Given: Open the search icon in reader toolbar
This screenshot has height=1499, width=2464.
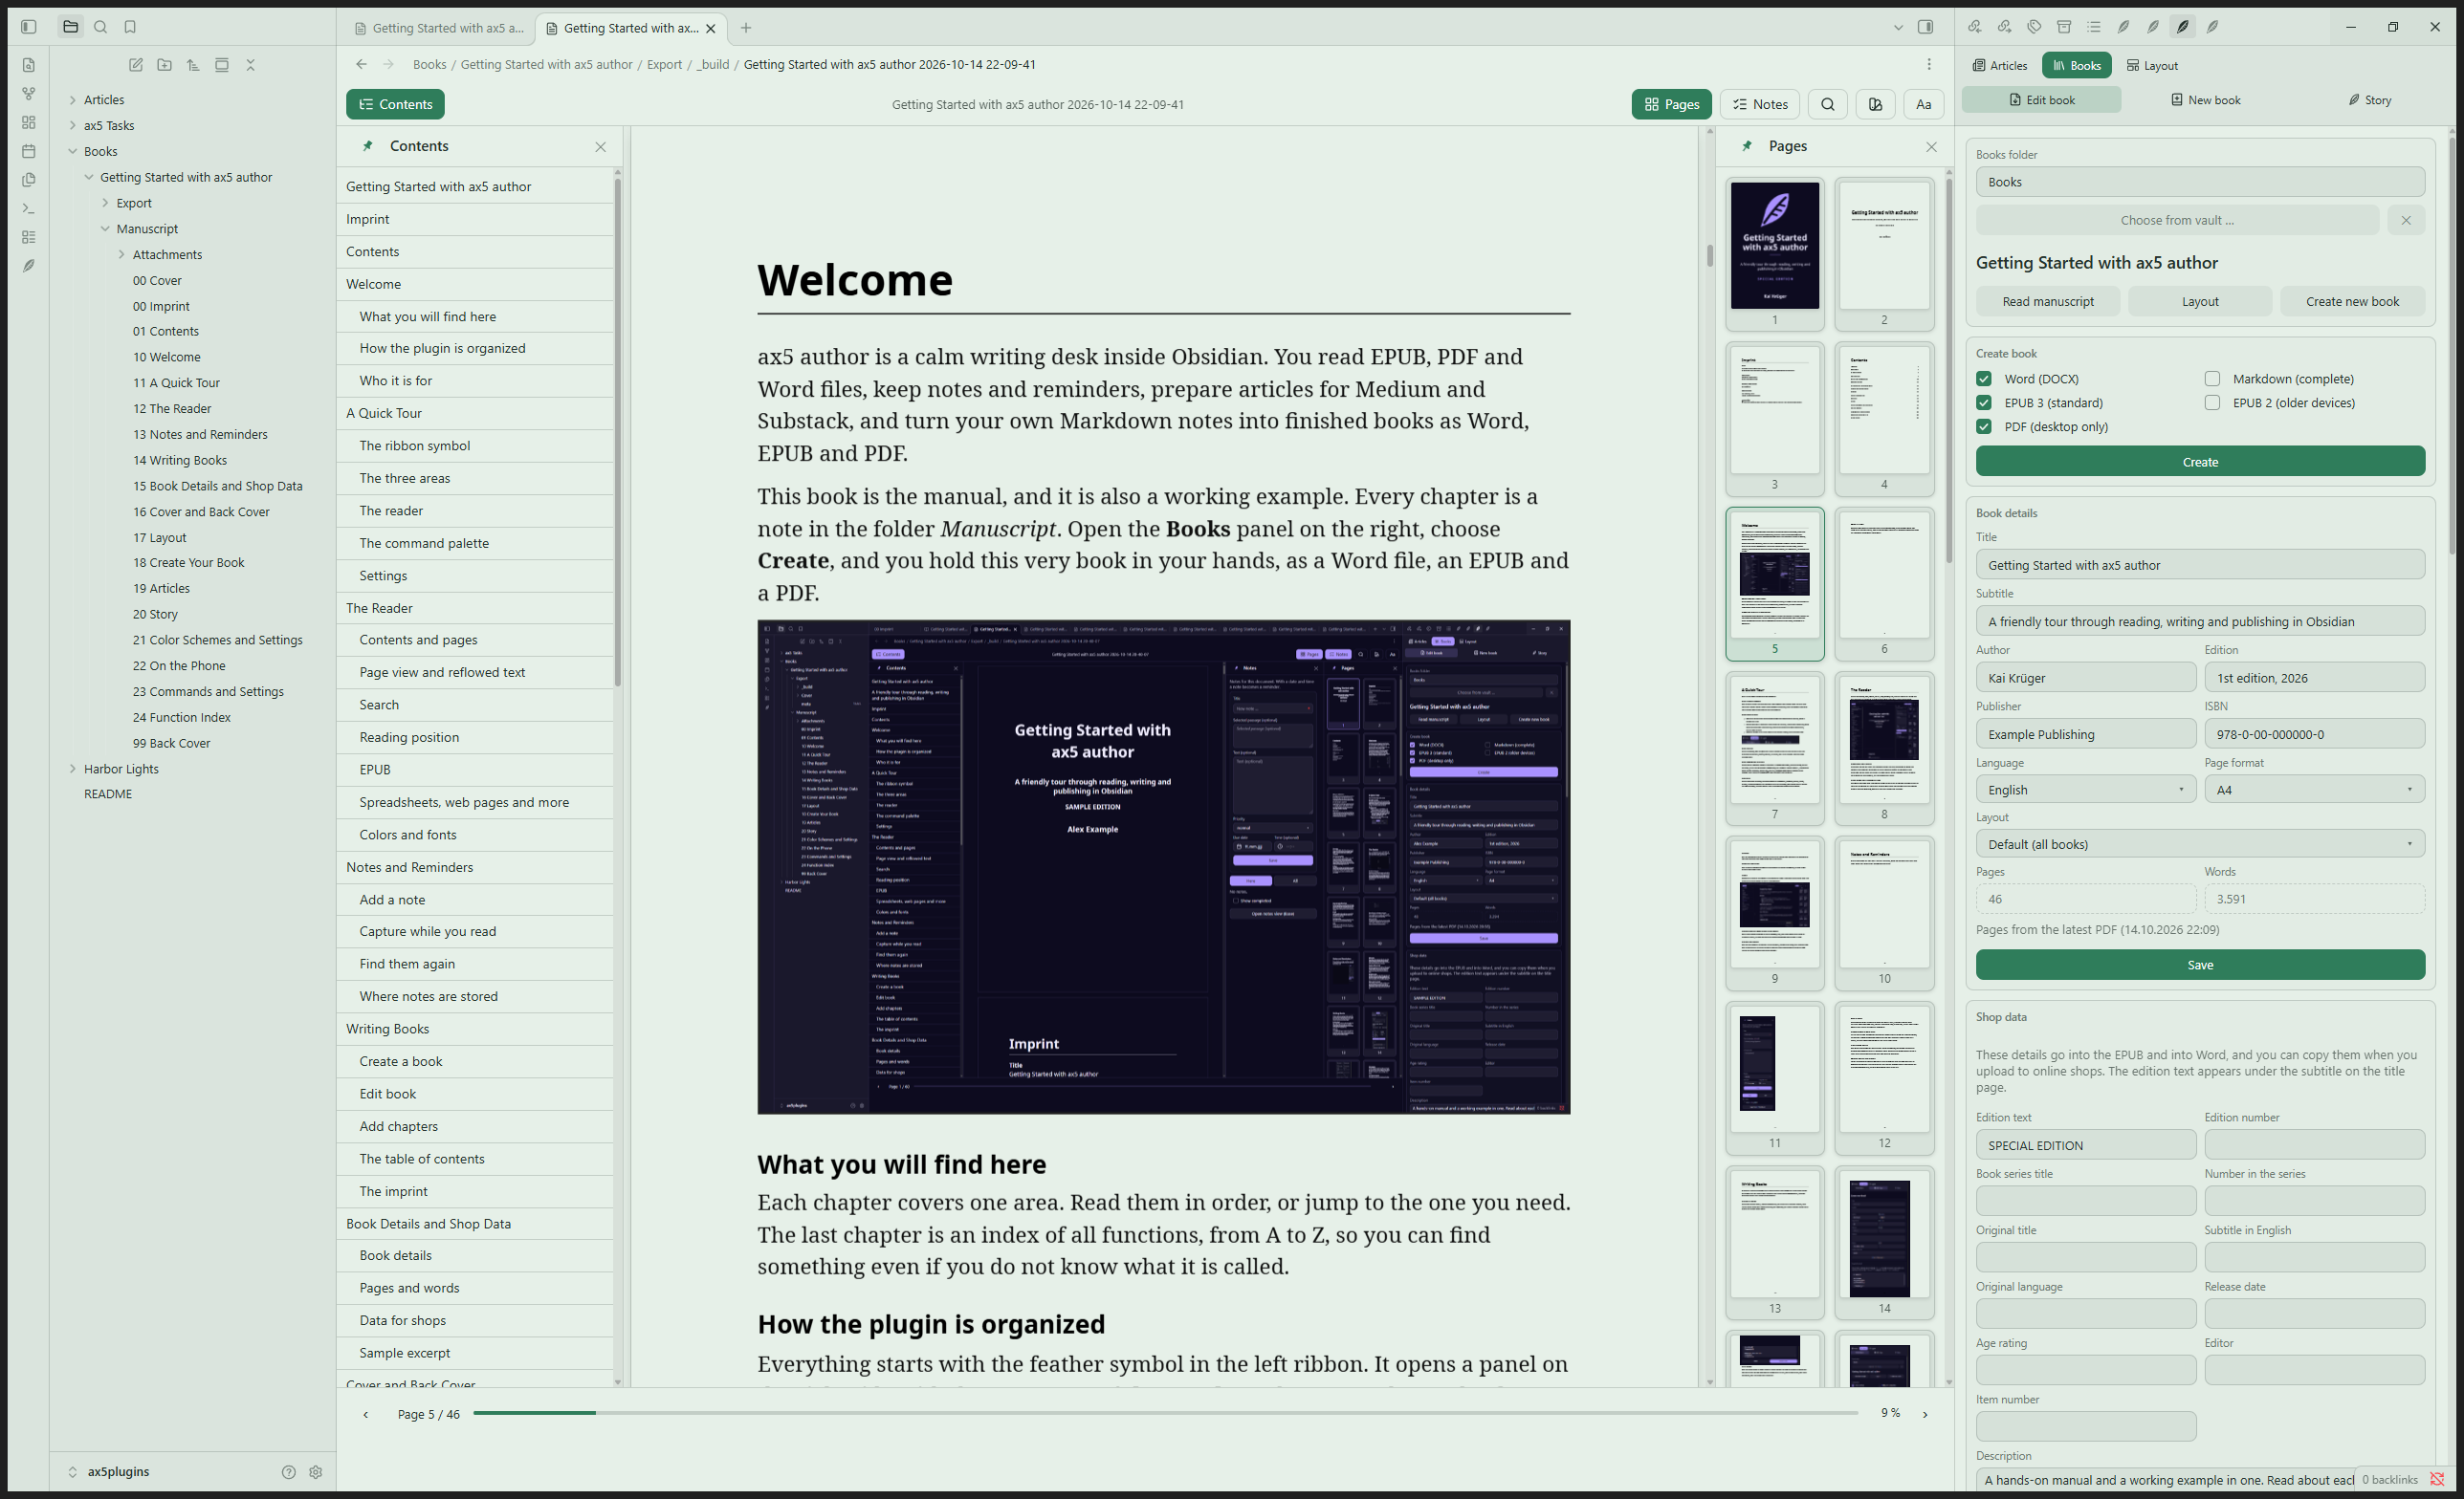Looking at the screenshot, I should click(1827, 104).
